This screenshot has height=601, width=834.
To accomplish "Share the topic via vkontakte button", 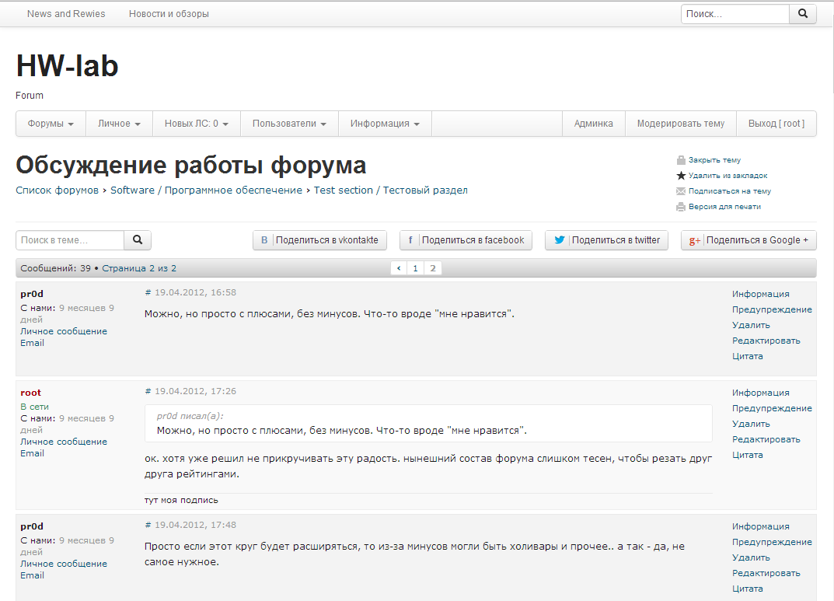I will pyautogui.click(x=319, y=240).
